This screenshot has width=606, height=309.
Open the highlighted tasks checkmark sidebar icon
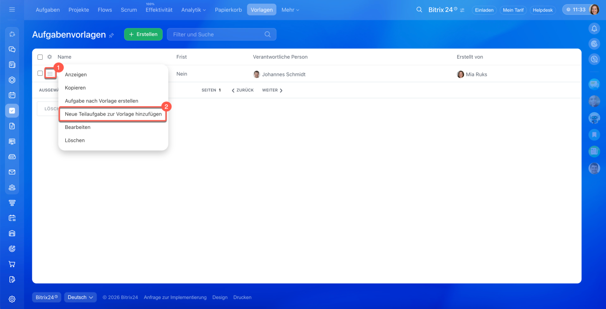click(x=12, y=110)
